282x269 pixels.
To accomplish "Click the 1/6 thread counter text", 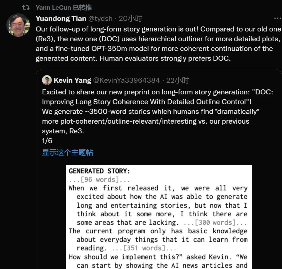I will click(x=47, y=141).
